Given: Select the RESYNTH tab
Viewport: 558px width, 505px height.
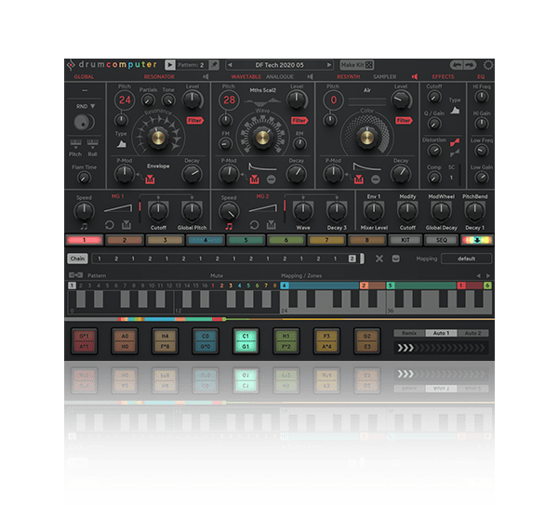Looking at the screenshot, I should click(x=349, y=76).
